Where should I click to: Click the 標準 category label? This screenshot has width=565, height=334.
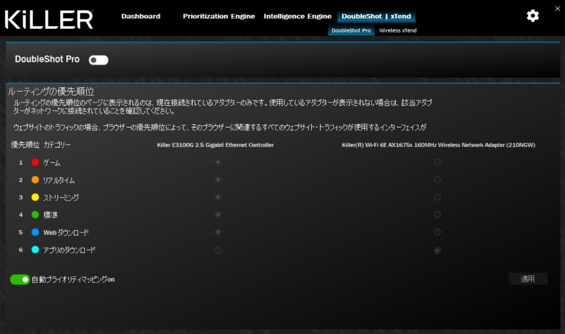point(50,215)
